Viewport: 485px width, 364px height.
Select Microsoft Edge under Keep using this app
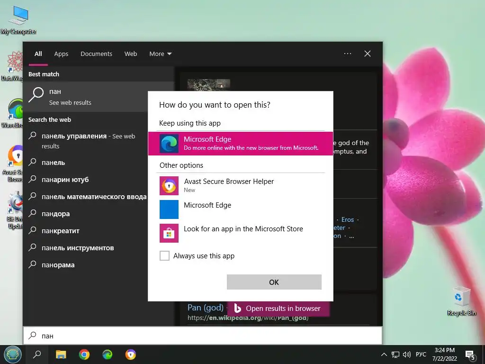pos(240,144)
